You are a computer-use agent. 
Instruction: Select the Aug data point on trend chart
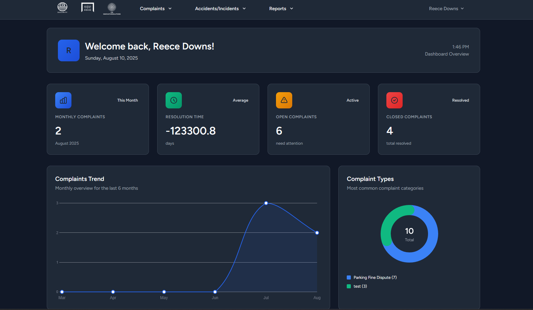pos(317,233)
